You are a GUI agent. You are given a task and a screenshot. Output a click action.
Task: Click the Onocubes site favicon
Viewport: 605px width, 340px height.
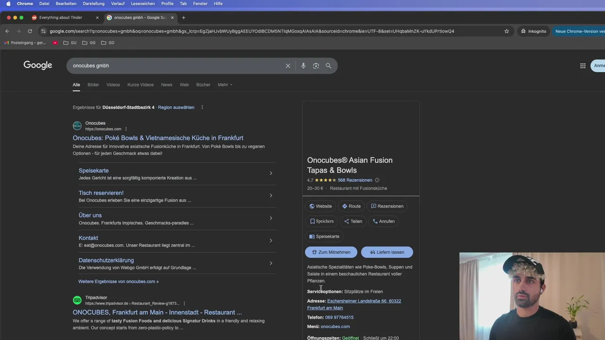click(x=77, y=126)
